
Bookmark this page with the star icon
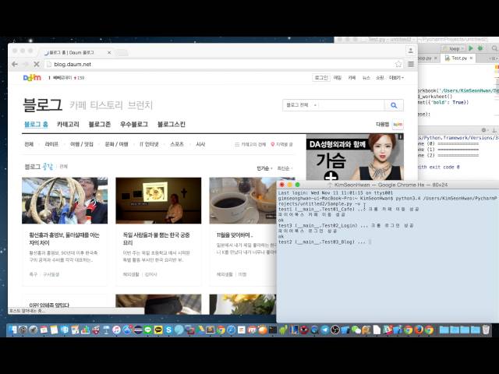(398, 64)
